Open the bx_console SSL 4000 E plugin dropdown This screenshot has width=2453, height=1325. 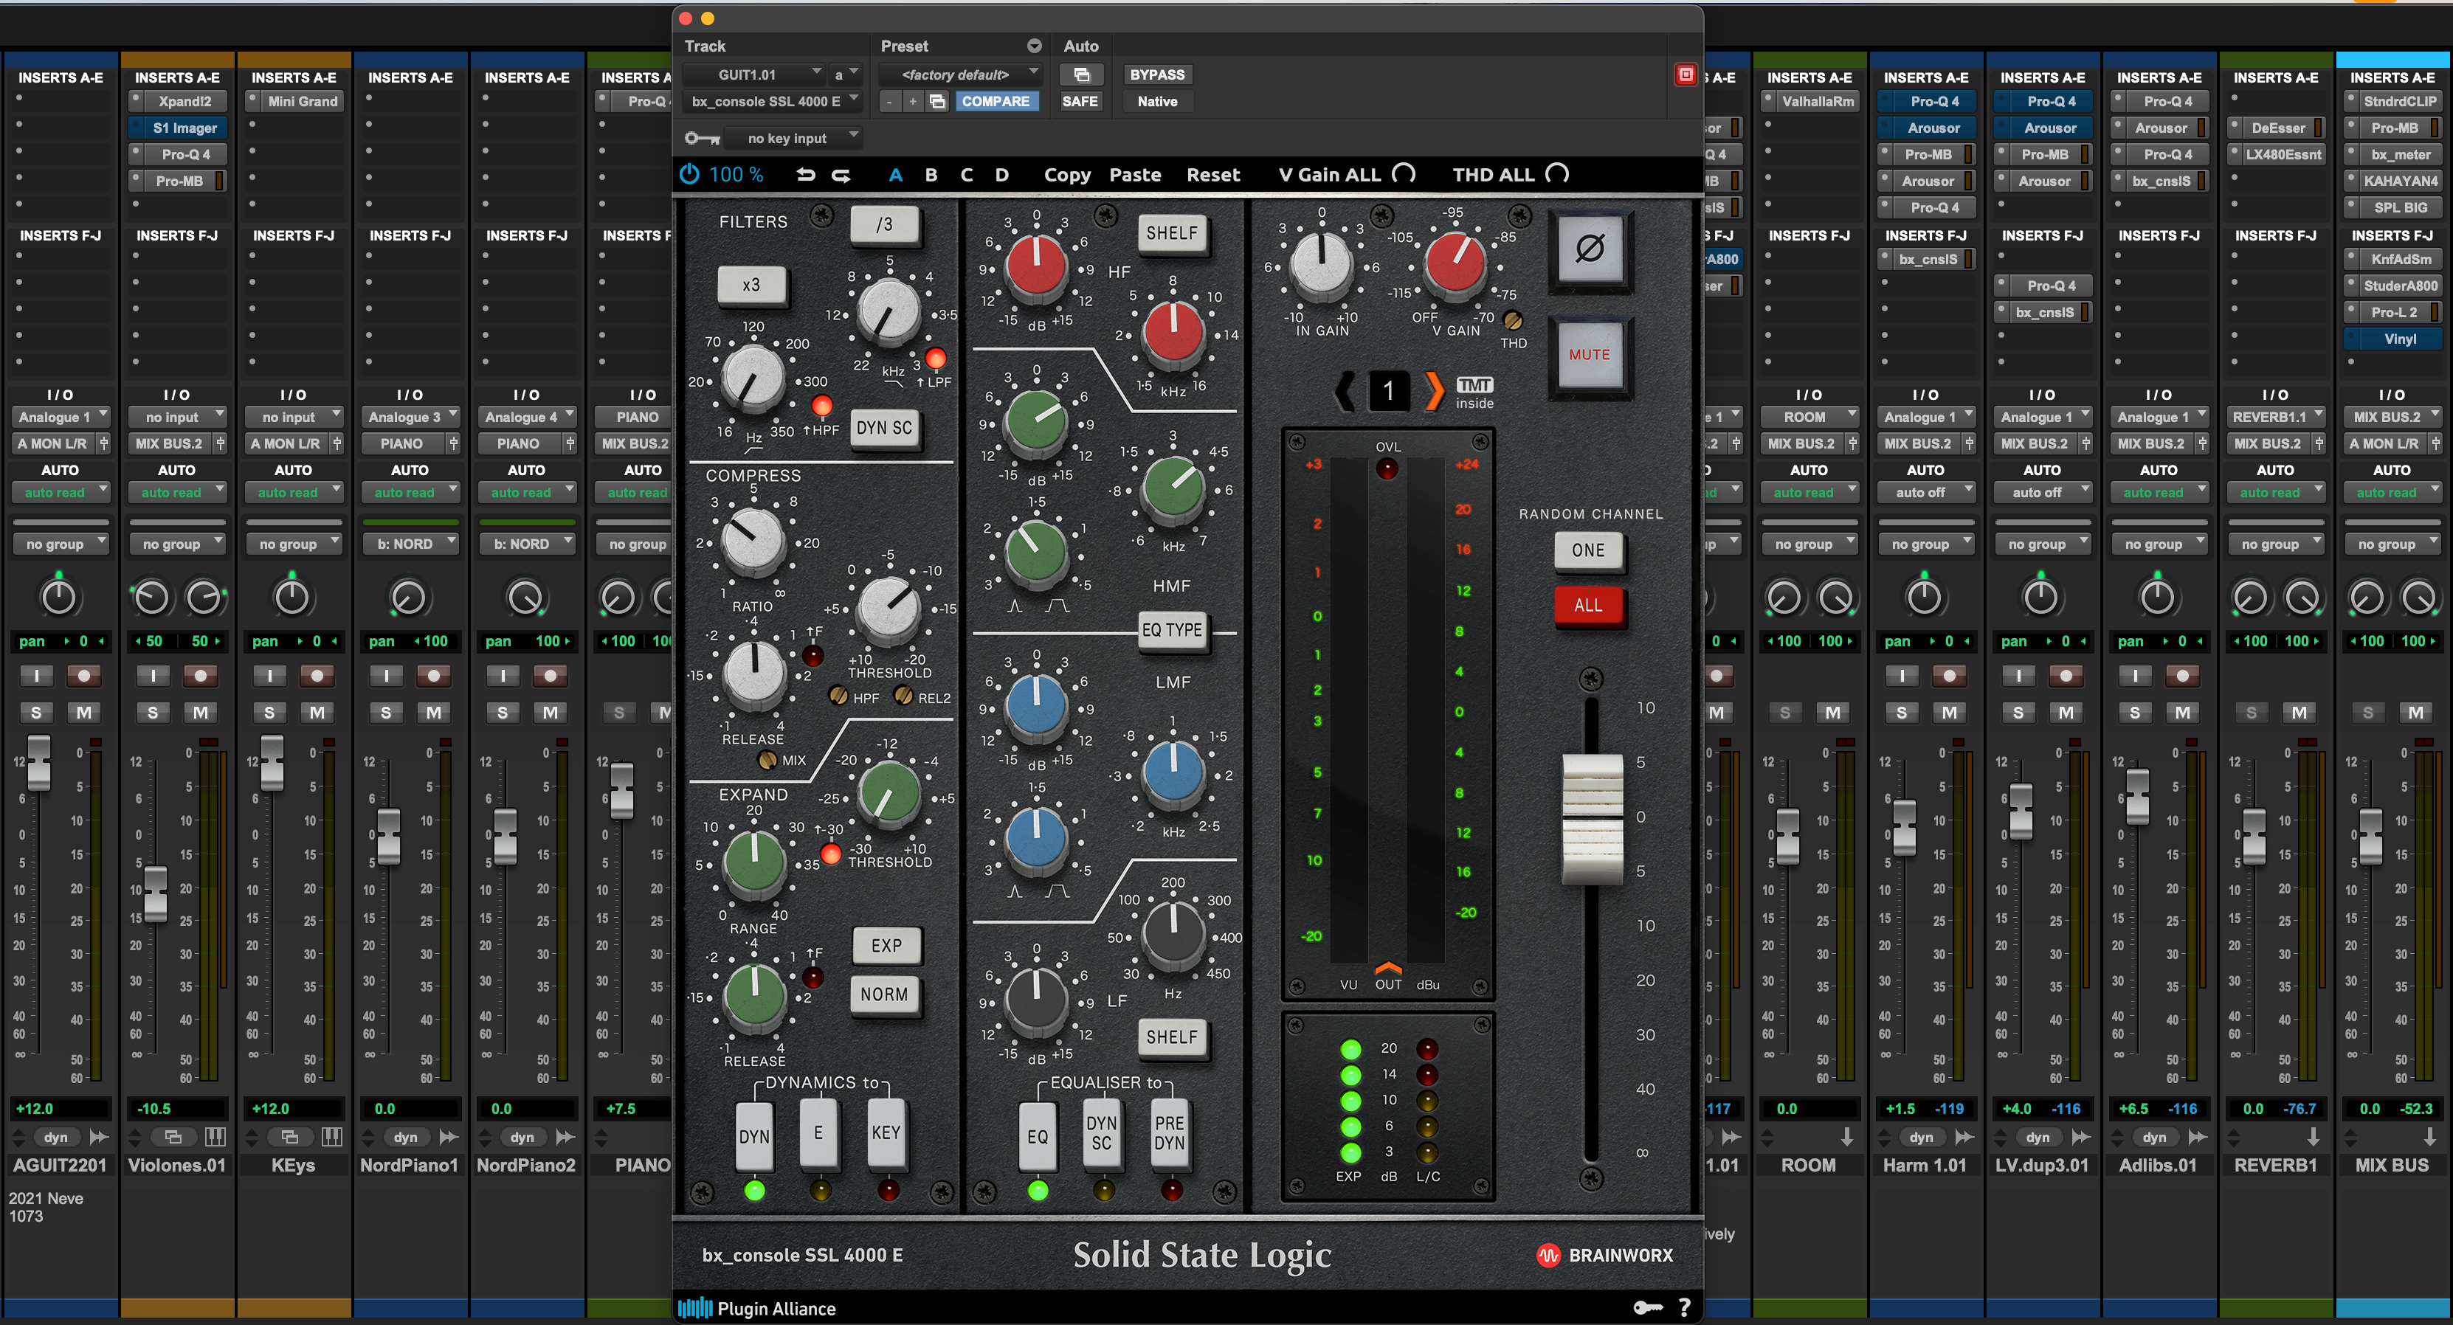tap(773, 101)
